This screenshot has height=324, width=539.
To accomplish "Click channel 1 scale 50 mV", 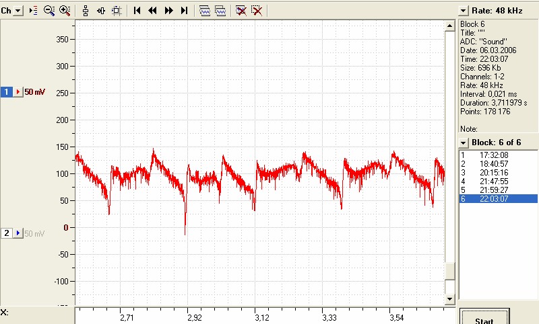I will pos(35,92).
